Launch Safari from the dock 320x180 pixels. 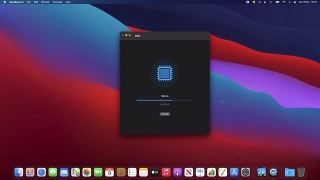pyautogui.click(x=41, y=172)
